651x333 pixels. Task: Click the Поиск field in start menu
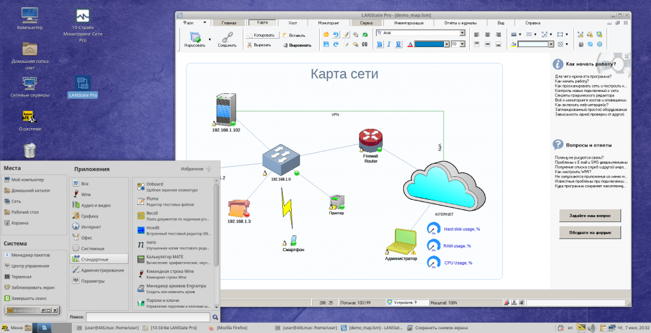[147, 317]
